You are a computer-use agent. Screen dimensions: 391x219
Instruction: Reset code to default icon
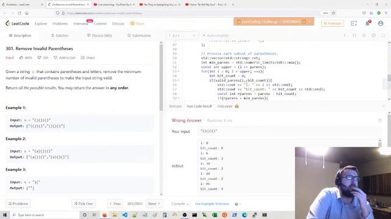364,35
